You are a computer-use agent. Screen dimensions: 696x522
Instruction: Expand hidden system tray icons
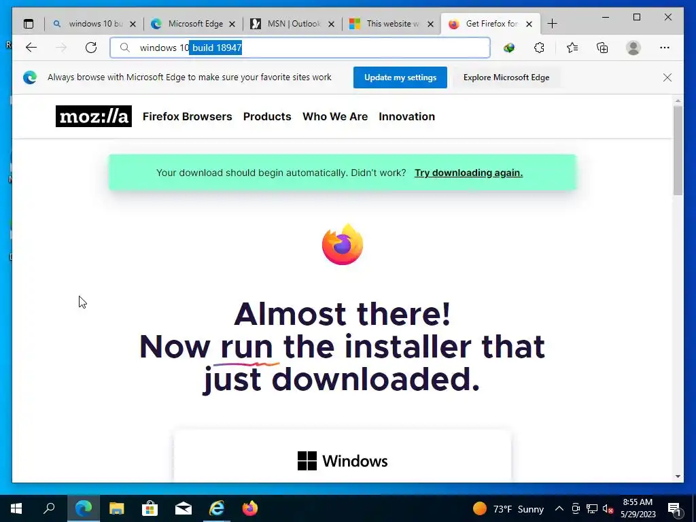(x=559, y=508)
